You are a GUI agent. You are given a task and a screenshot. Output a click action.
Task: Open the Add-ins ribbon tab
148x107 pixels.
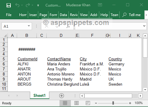[94, 15]
